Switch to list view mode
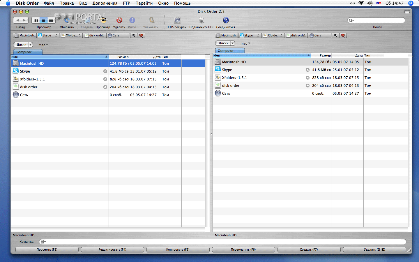 (x=43, y=20)
